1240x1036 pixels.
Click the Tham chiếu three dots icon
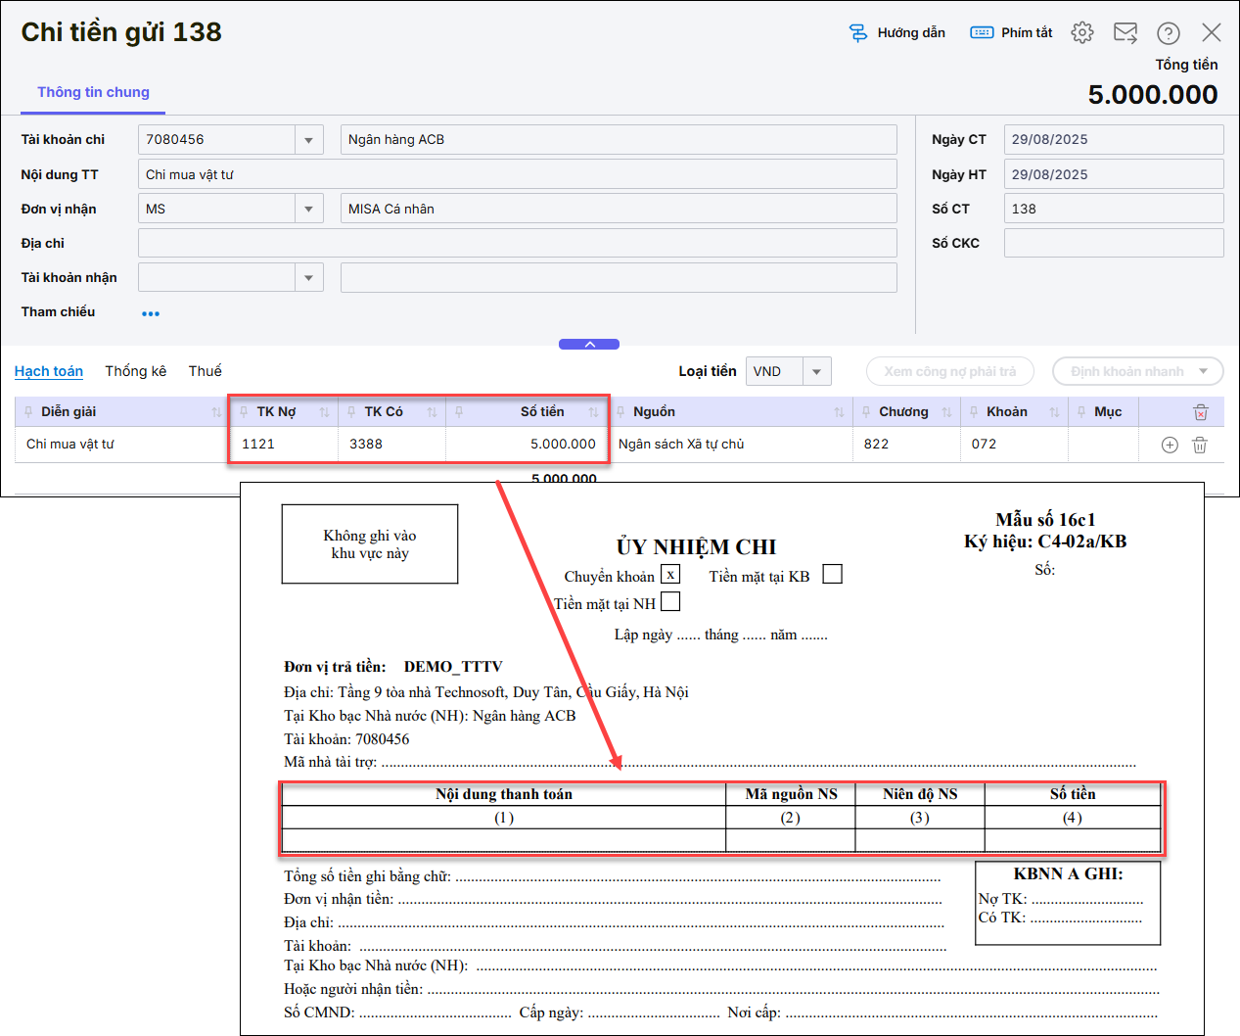pyautogui.click(x=150, y=313)
